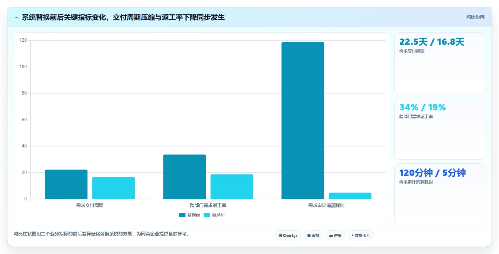Open the 22.5天 / 16.8天 data card
This screenshot has width=499, height=254.
[440, 63]
